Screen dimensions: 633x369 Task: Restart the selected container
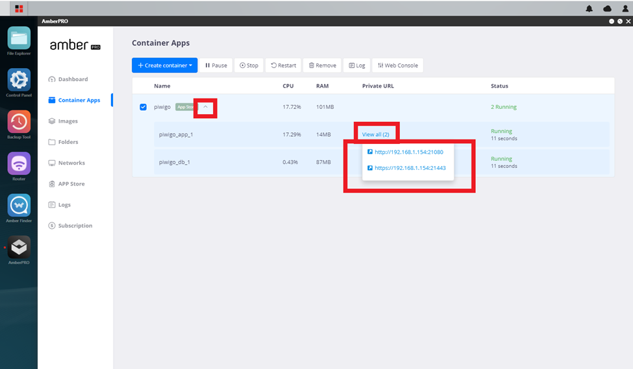pos(284,65)
